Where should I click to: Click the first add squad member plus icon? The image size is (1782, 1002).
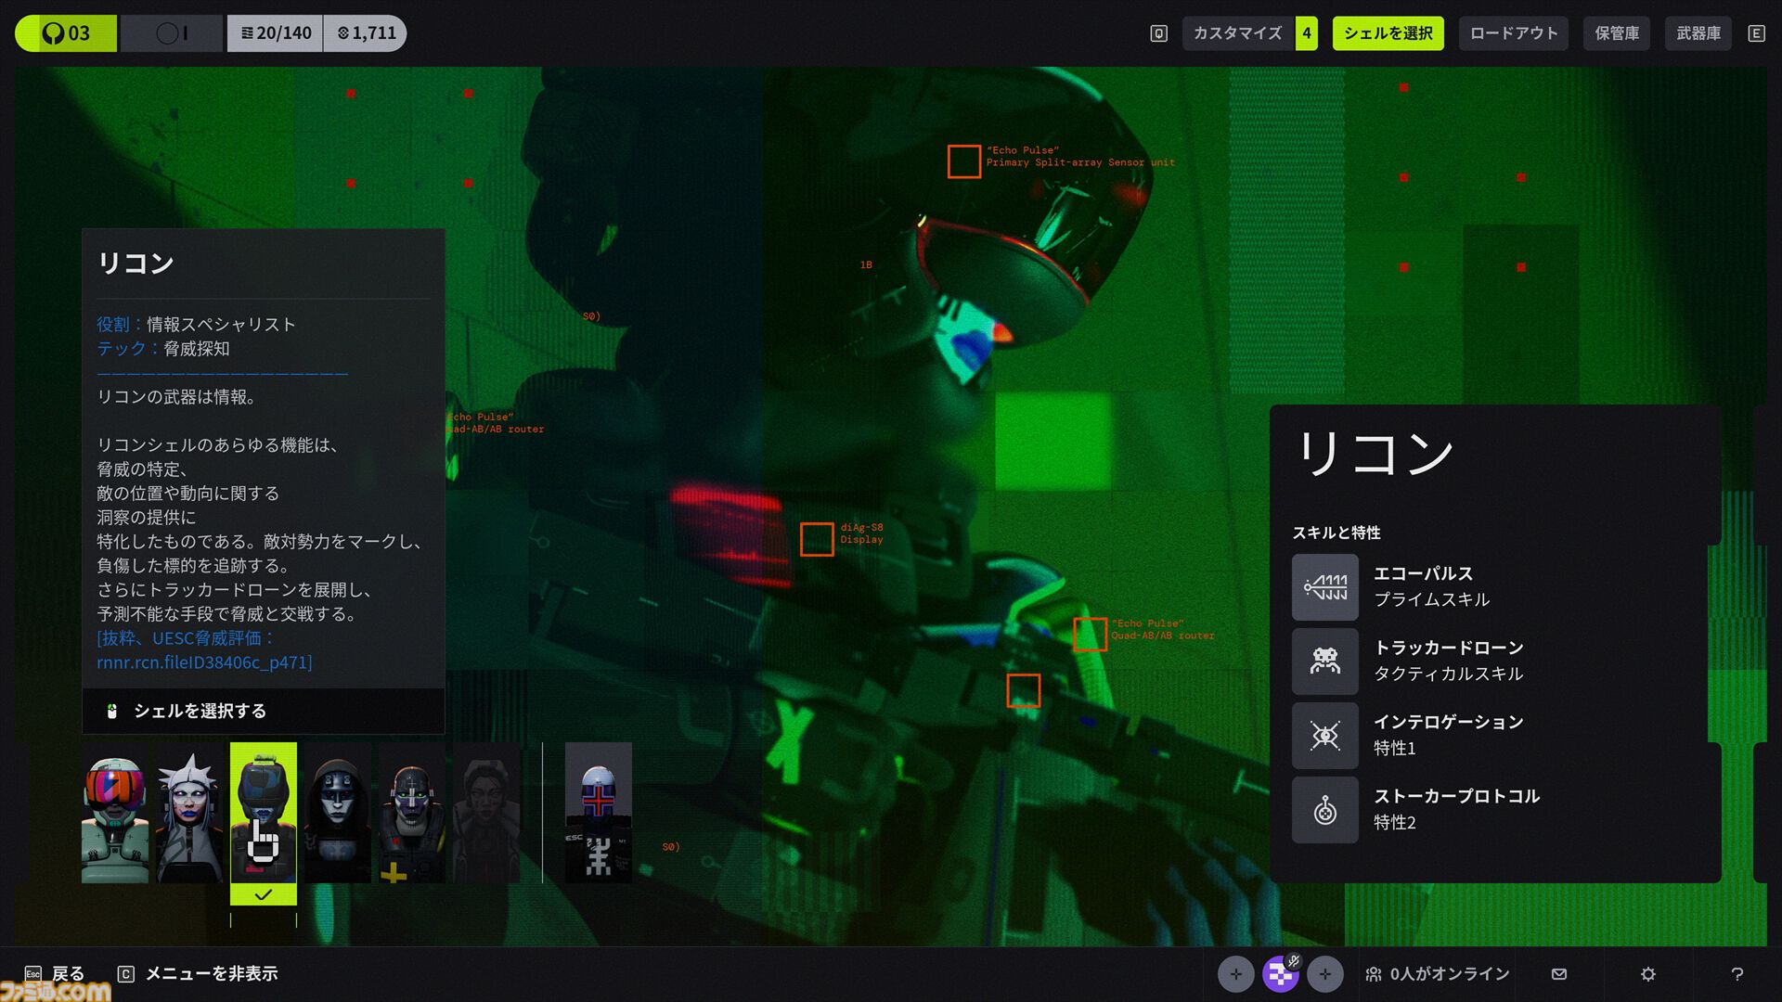(1235, 974)
